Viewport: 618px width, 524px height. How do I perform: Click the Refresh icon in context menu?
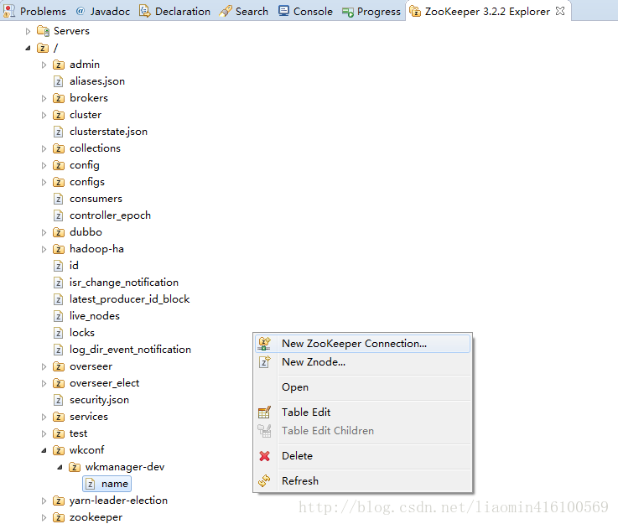coord(265,481)
